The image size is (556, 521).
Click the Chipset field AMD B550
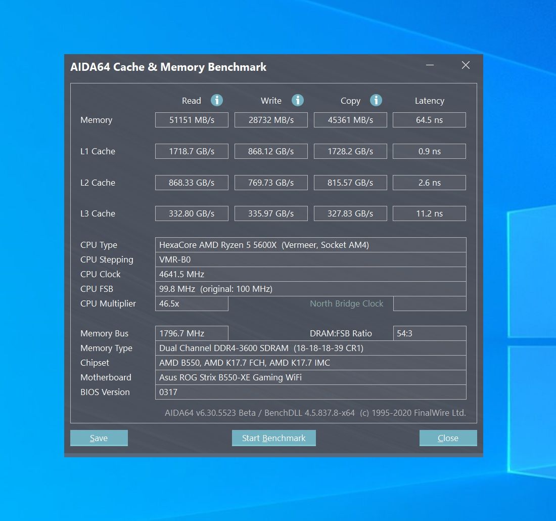tap(311, 363)
